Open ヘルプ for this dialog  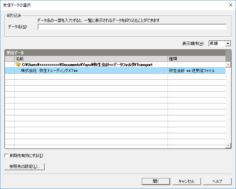tap(217, 181)
